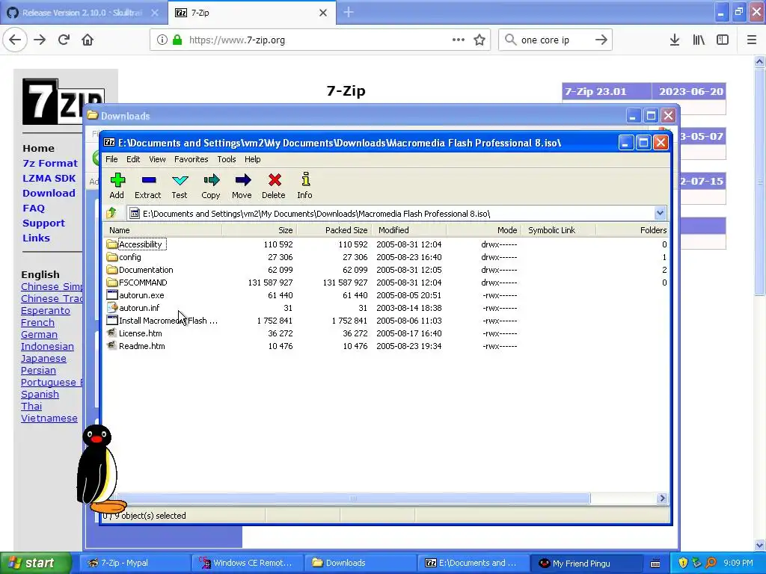Select the autorun.exe size value 61 440
The image size is (766, 574).
[x=280, y=294]
